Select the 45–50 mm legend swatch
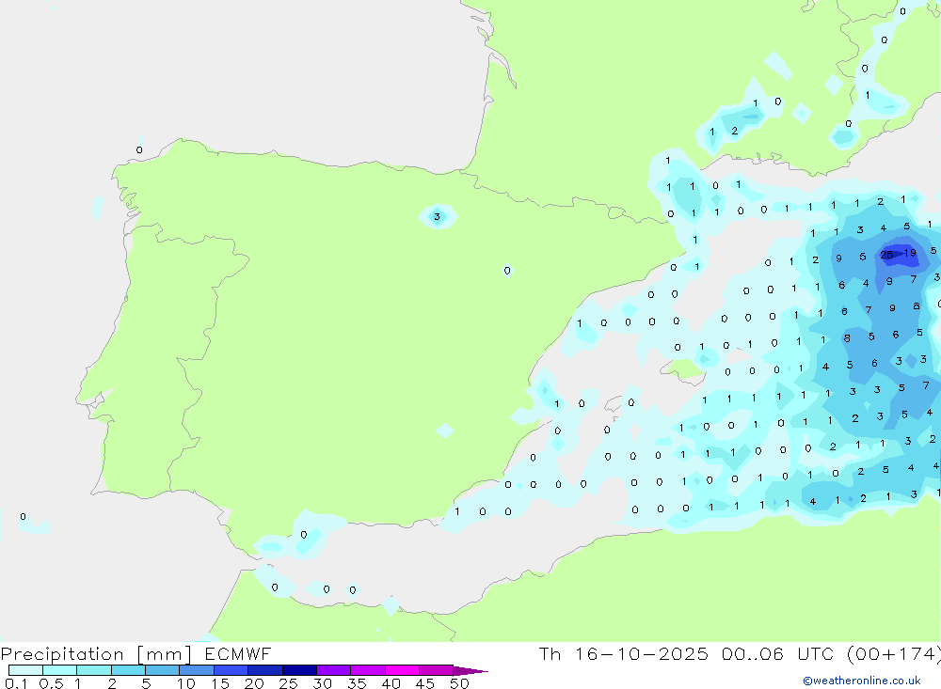Image resolution: width=941 pixels, height=689 pixels. pos(437,670)
